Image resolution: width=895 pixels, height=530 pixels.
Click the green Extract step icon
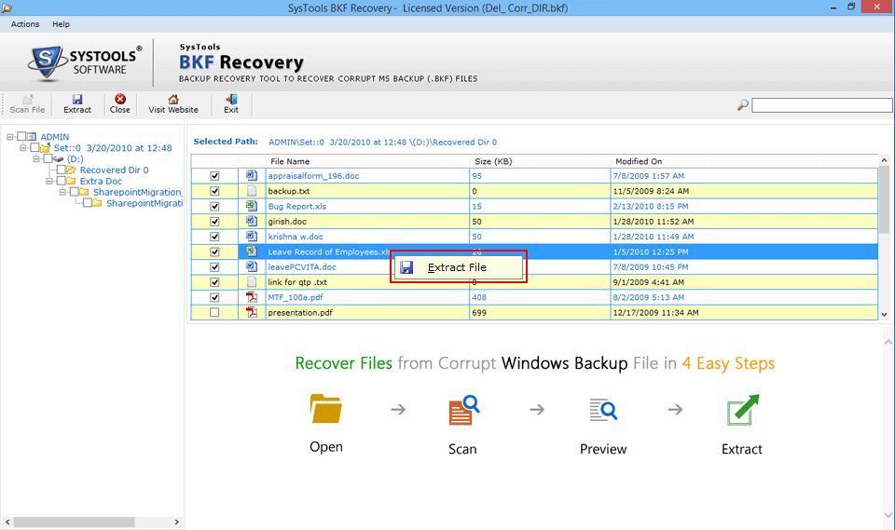[742, 409]
